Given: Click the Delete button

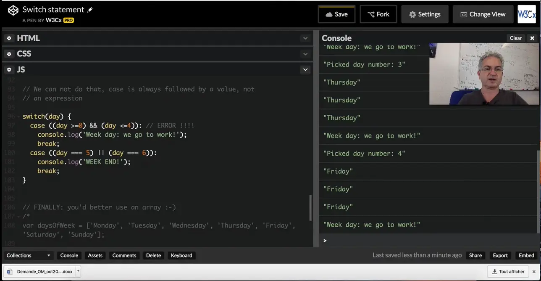Looking at the screenshot, I should tap(153, 255).
